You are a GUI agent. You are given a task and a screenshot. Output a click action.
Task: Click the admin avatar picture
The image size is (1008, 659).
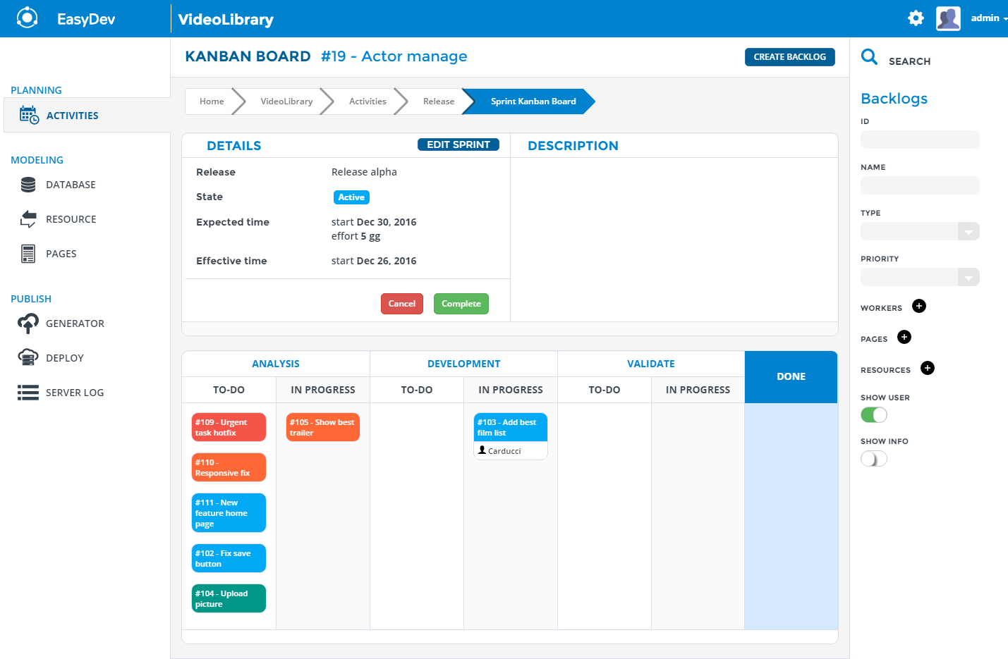[948, 18]
